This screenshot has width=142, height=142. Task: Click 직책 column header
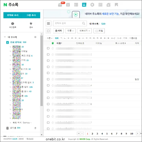click(x=137, y=43)
